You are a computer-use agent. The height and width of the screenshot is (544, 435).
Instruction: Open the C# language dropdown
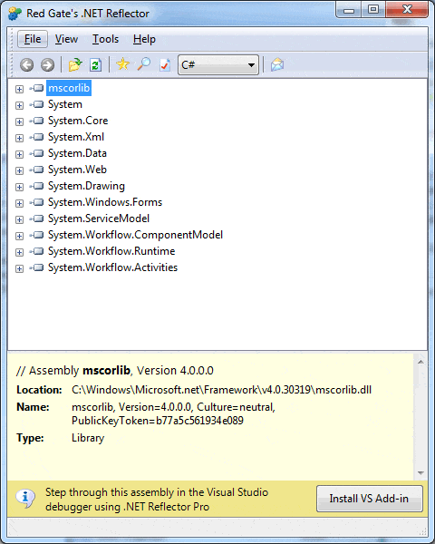[218, 65]
